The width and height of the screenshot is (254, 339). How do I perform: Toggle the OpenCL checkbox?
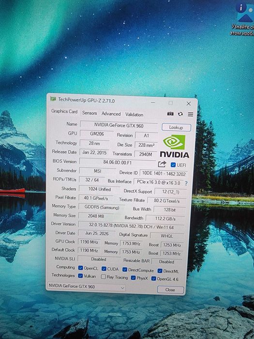pos(81,268)
